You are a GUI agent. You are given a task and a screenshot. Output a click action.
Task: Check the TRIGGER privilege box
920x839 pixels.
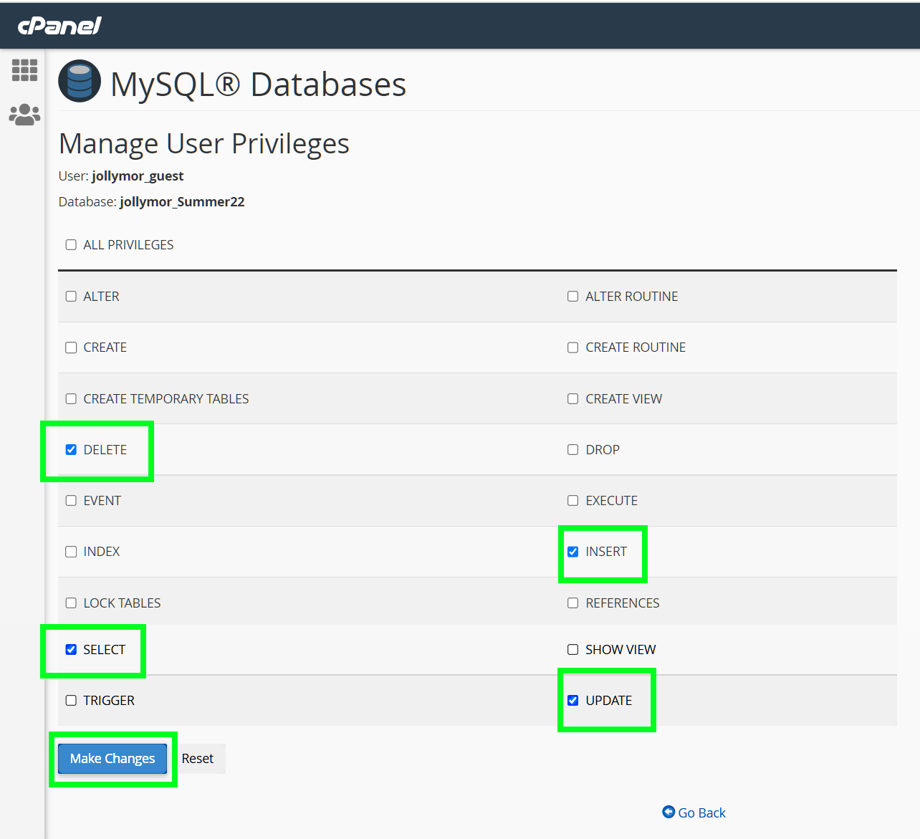pyautogui.click(x=71, y=701)
